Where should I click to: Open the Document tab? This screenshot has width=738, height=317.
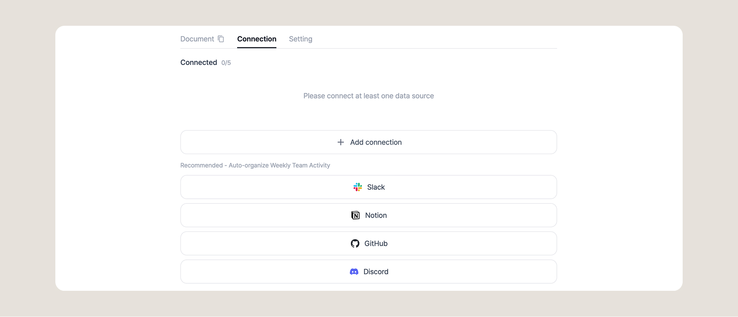pos(197,39)
